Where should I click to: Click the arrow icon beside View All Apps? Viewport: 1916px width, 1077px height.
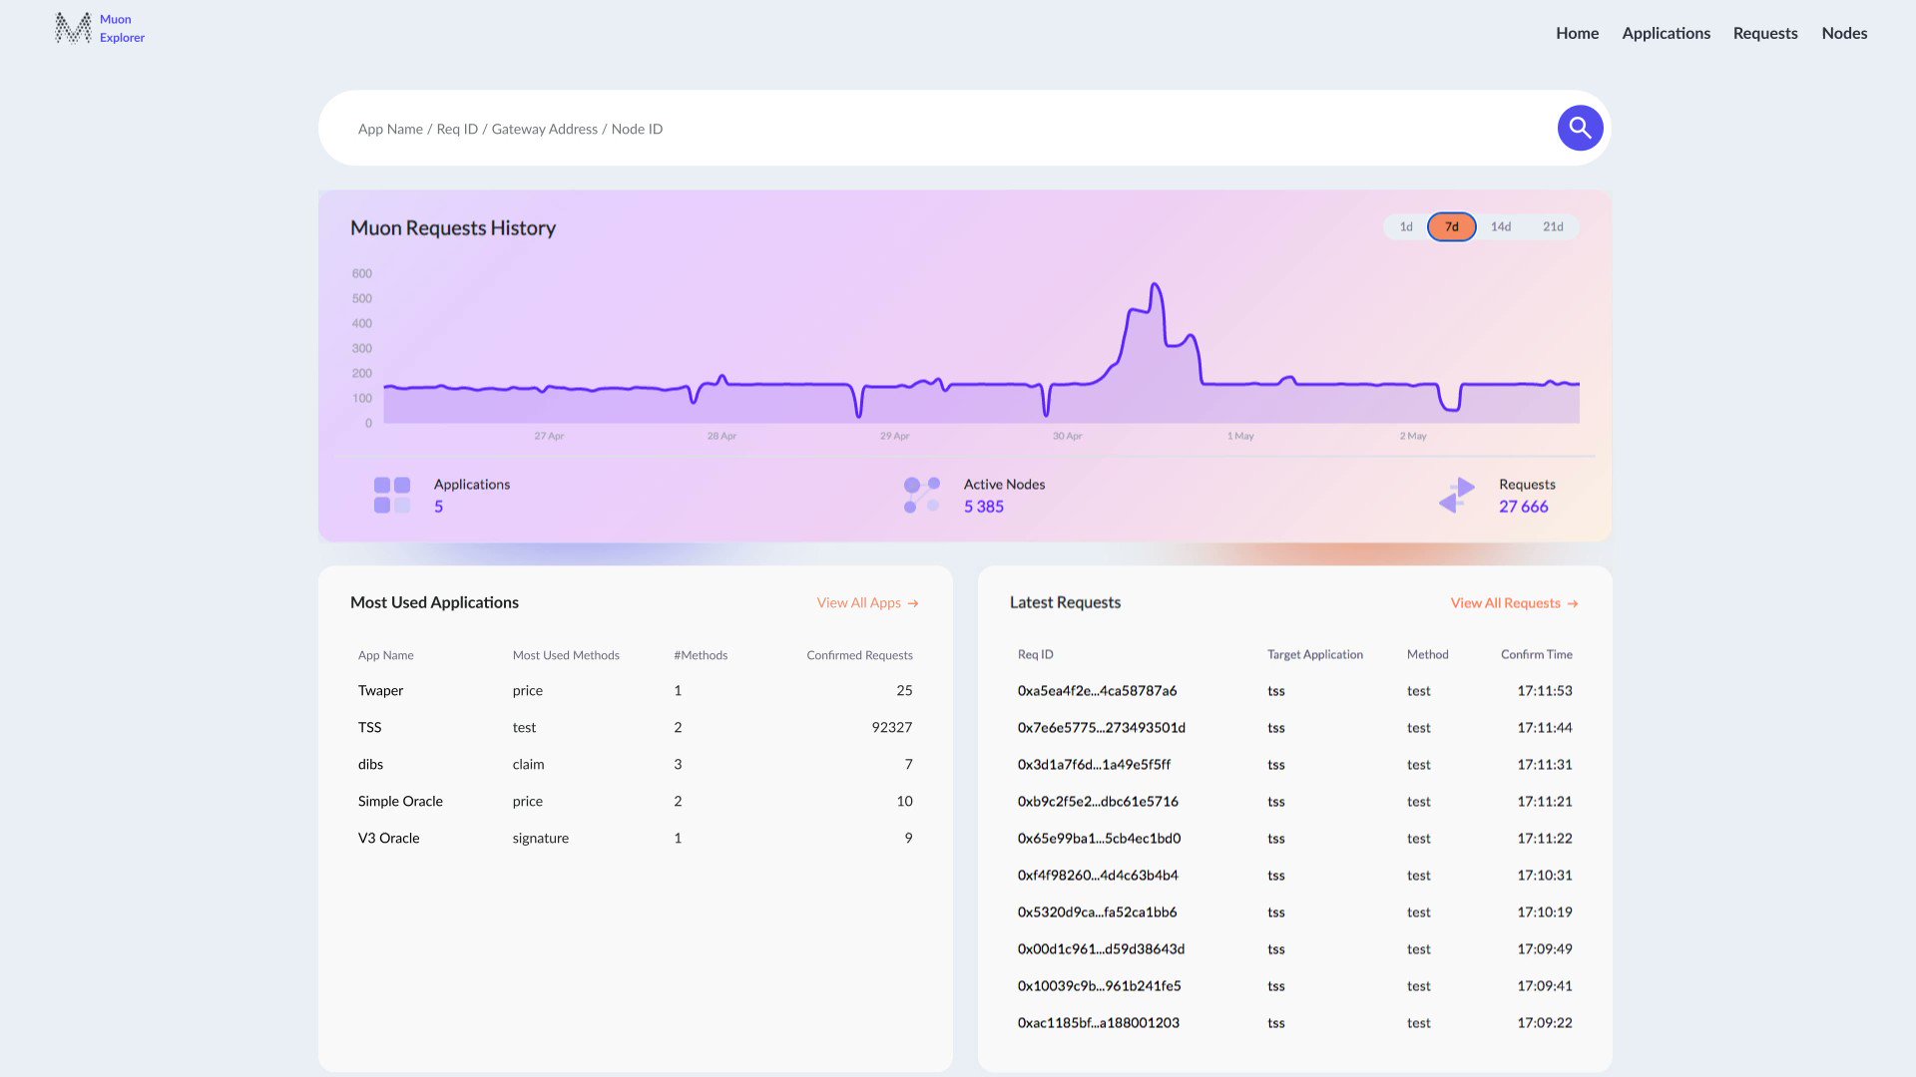(x=913, y=602)
